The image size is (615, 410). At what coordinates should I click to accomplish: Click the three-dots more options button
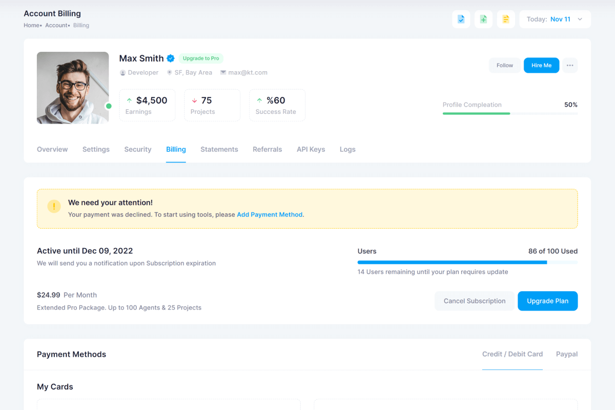click(x=570, y=65)
